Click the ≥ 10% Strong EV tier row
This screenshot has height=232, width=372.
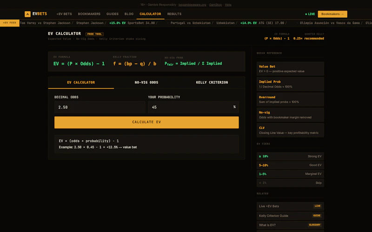(290, 156)
